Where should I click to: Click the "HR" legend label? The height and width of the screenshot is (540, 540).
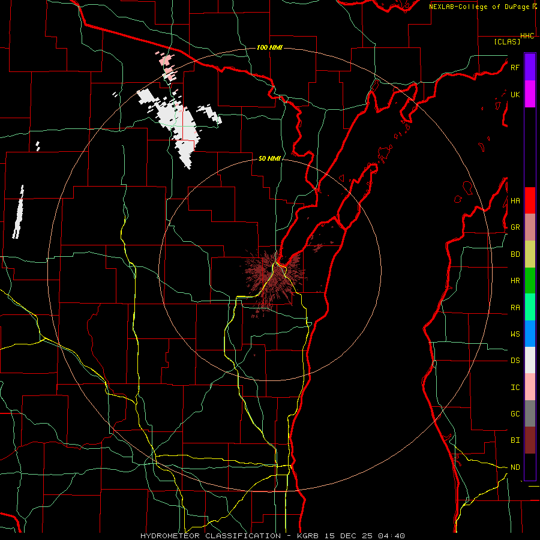515,281
